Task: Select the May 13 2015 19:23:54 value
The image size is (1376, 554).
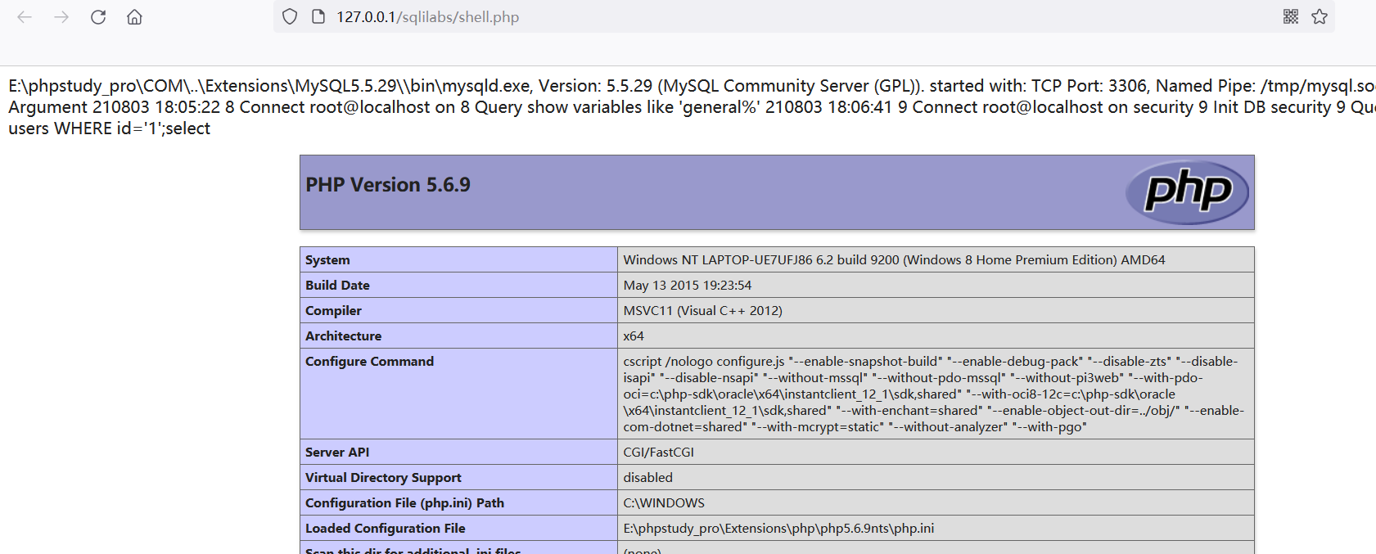Action: [687, 286]
